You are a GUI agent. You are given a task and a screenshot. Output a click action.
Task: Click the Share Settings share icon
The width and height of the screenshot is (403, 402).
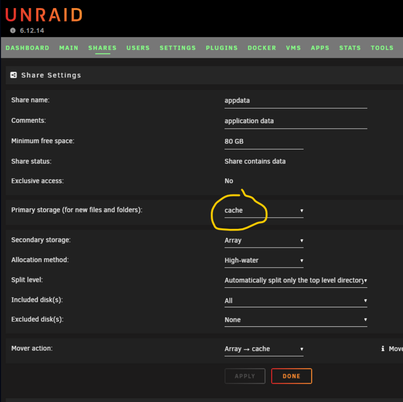13,75
